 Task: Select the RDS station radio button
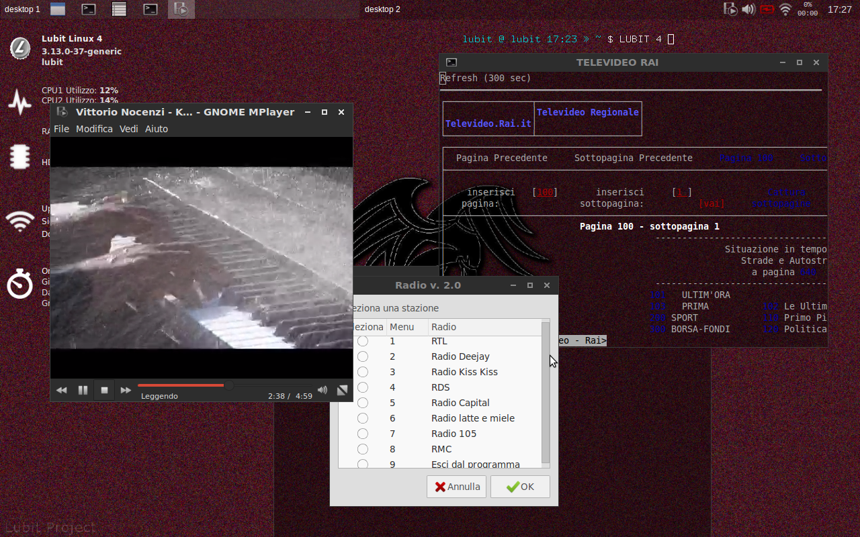click(363, 387)
